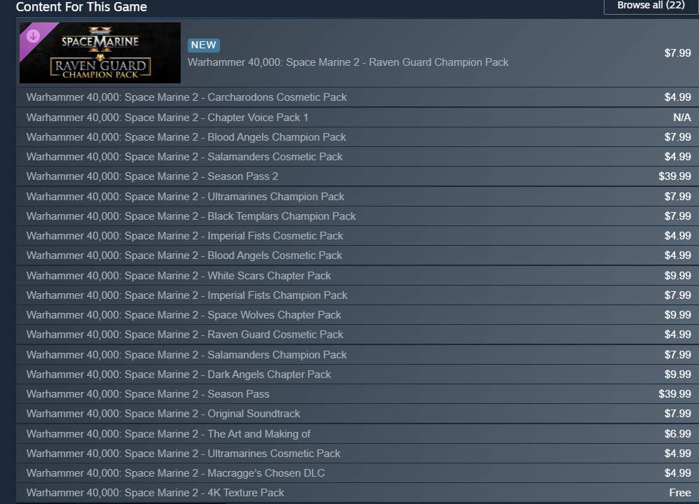Select the Imperial Fists Champion Pack row
The height and width of the screenshot is (504, 699).
(x=357, y=295)
